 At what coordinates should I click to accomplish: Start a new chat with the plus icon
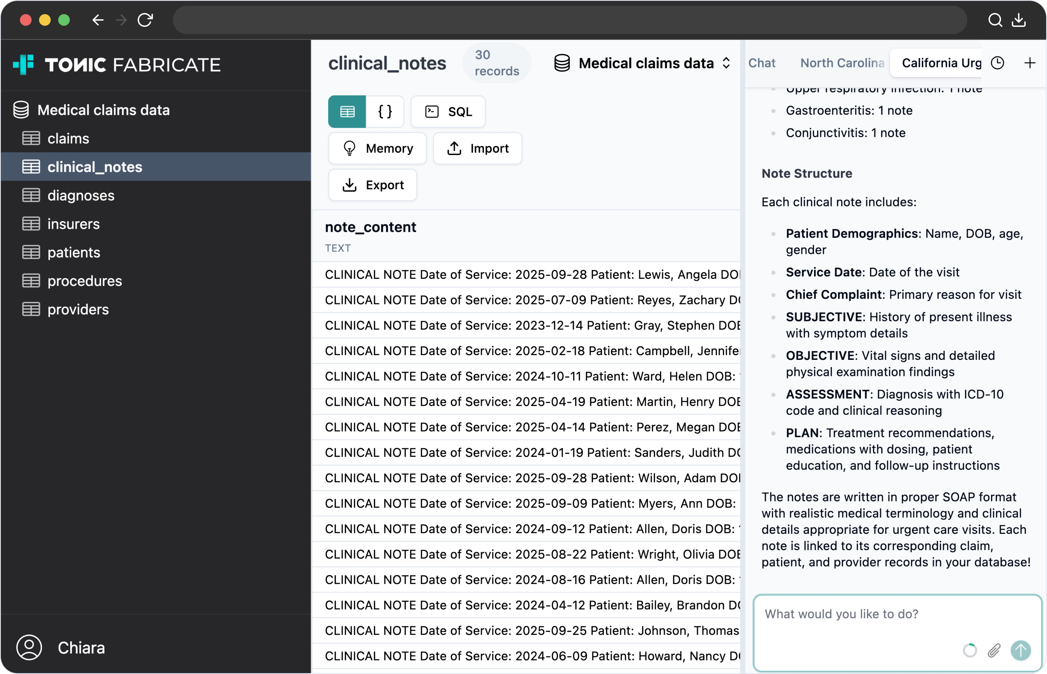point(1029,63)
